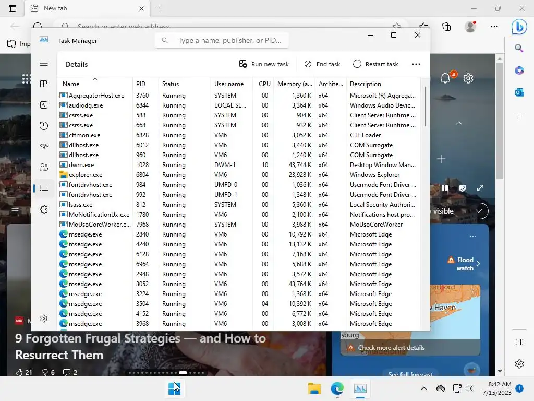Open Users page in Task Manager sidebar
This screenshot has width=534, height=401.
pos(44,168)
